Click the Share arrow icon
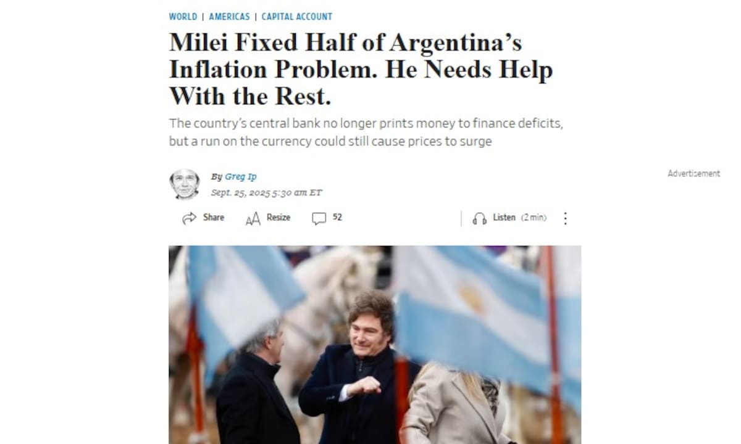 (189, 218)
